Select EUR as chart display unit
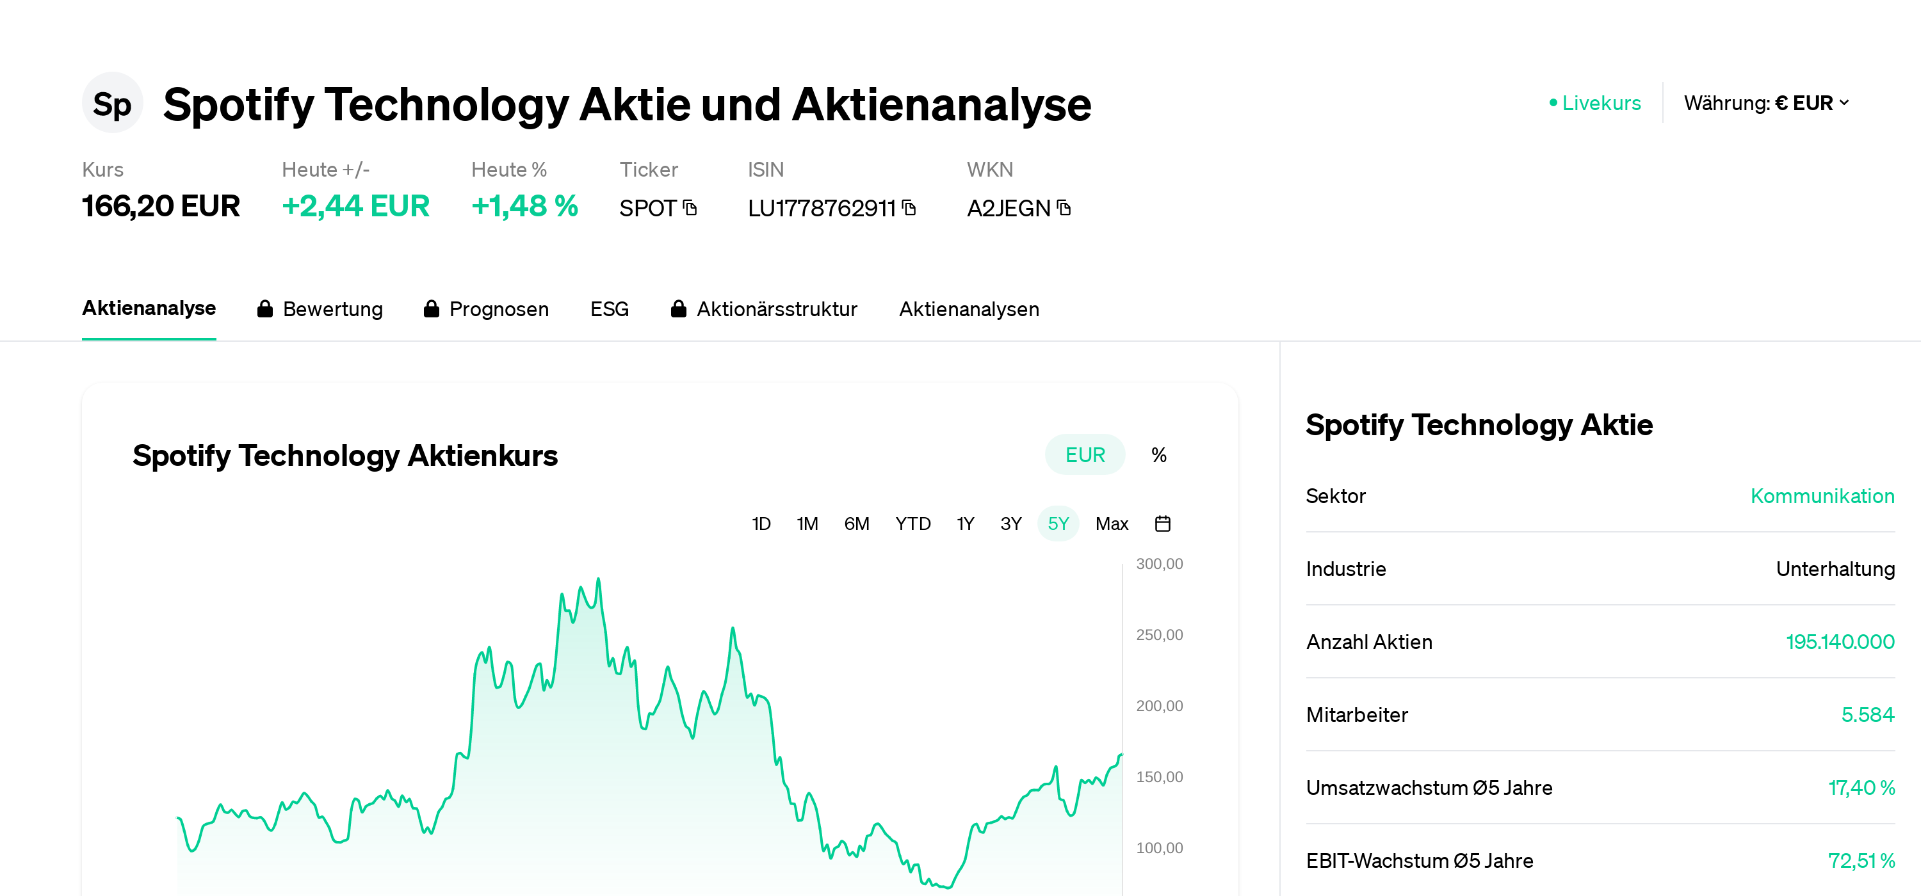 (x=1085, y=454)
